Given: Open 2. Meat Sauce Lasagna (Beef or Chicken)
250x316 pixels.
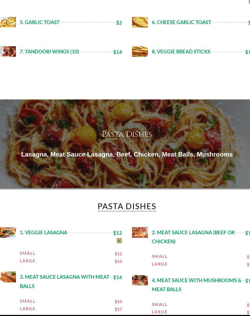Looking at the screenshot, I should (193, 237).
